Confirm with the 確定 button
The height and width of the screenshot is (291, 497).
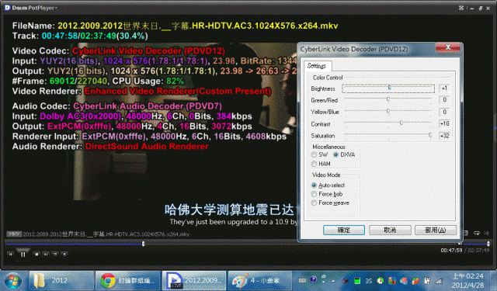[344, 230]
